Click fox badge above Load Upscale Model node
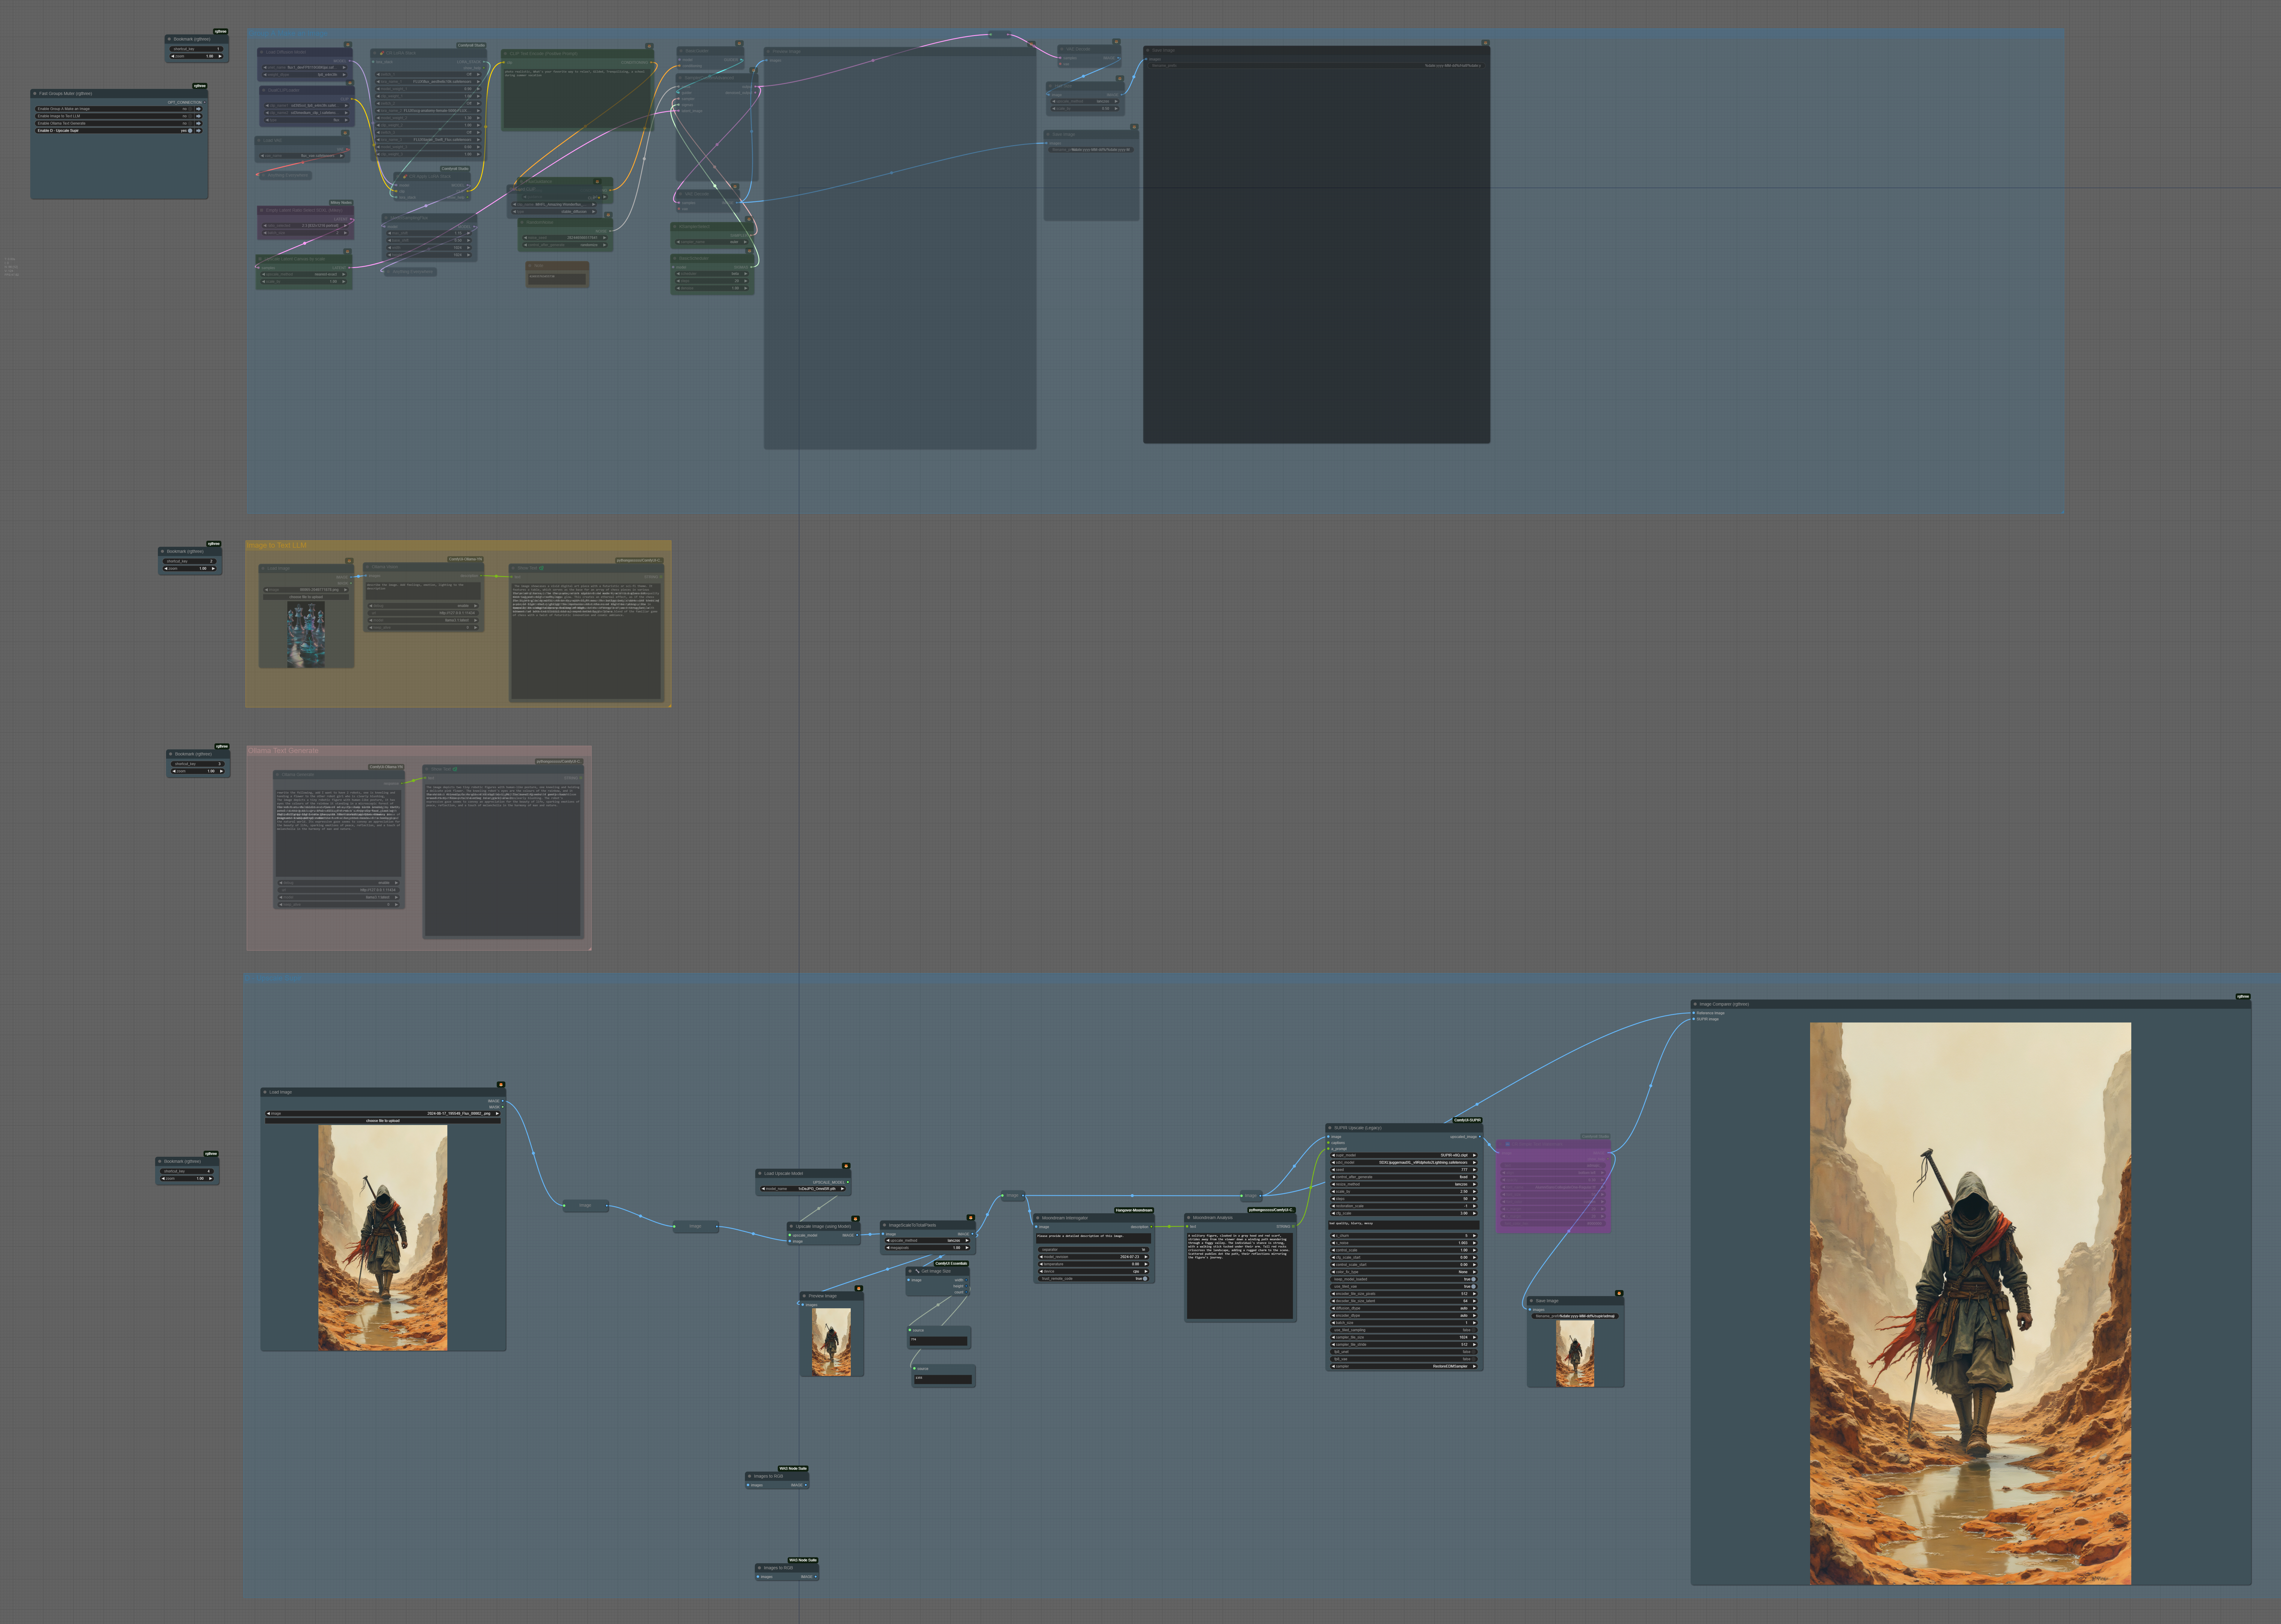This screenshot has height=1624, width=2281. tap(846, 1166)
